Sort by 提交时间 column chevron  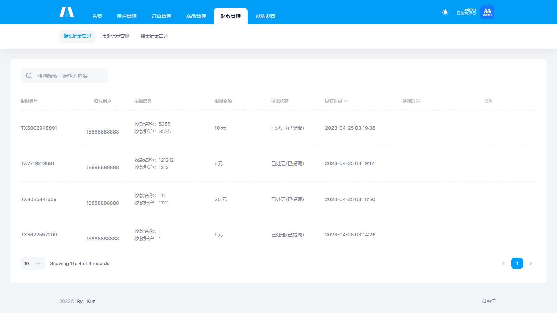click(x=346, y=101)
